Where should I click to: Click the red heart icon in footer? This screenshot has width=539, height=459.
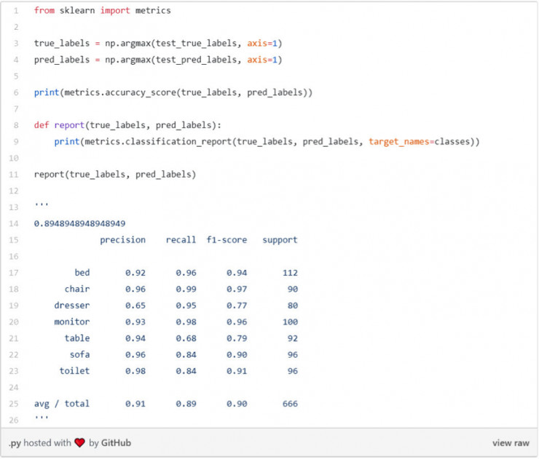79,442
